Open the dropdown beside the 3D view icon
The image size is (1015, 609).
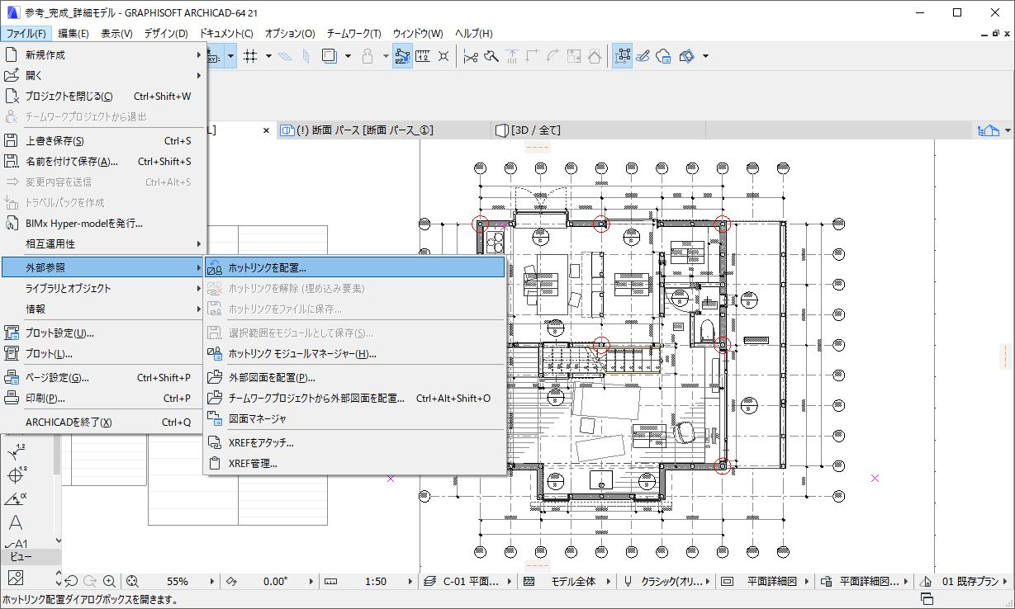705,56
